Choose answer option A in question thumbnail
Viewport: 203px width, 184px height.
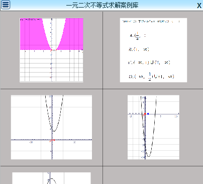138,36
